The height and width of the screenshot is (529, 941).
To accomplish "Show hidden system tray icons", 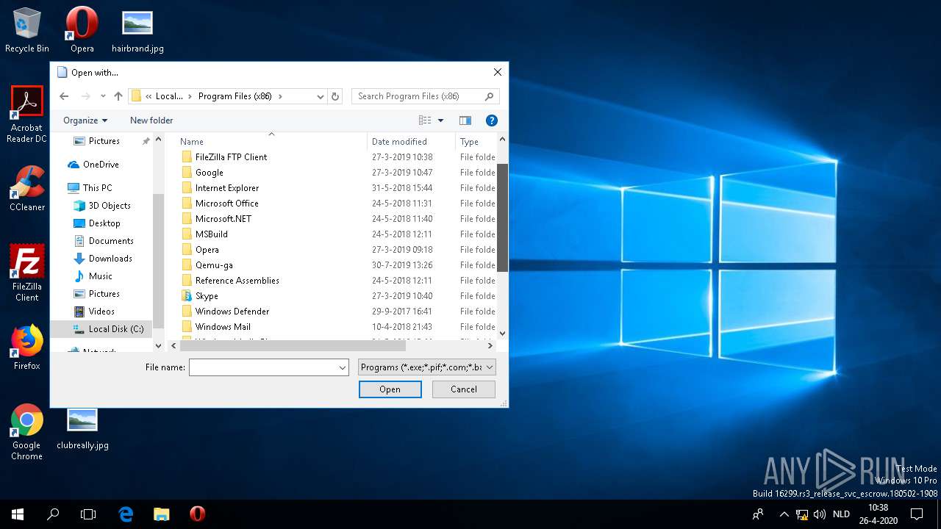I will point(784,514).
